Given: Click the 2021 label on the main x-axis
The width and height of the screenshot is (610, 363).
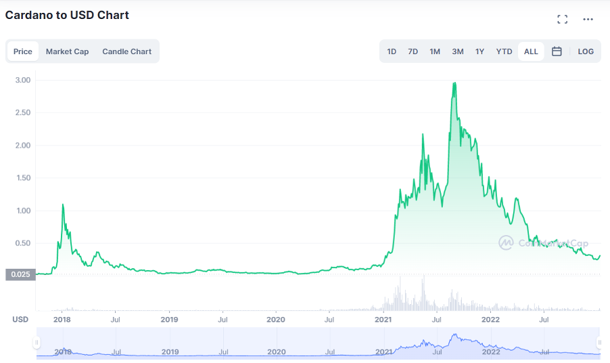Looking at the screenshot, I should point(383,320).
